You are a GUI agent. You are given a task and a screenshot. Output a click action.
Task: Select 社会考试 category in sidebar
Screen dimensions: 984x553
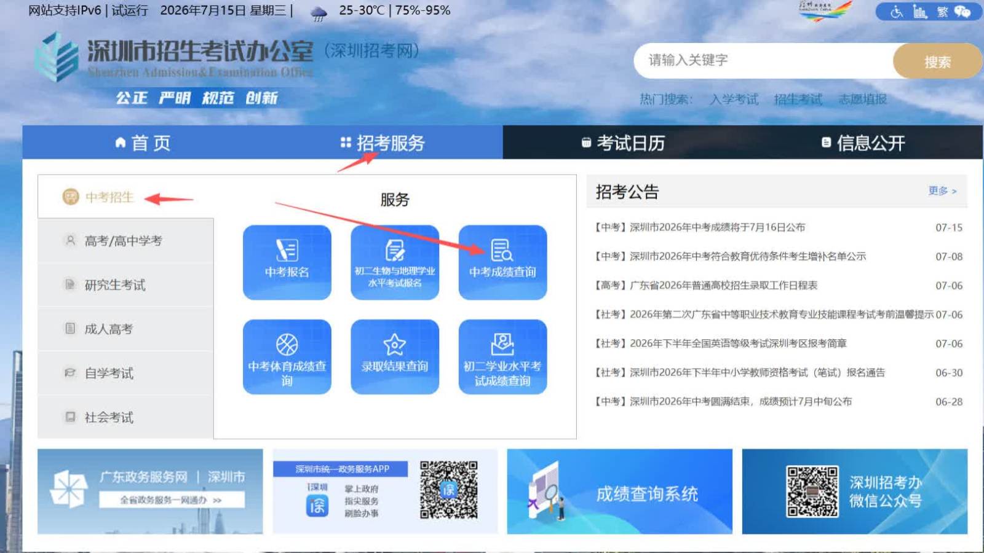point(125,417)
